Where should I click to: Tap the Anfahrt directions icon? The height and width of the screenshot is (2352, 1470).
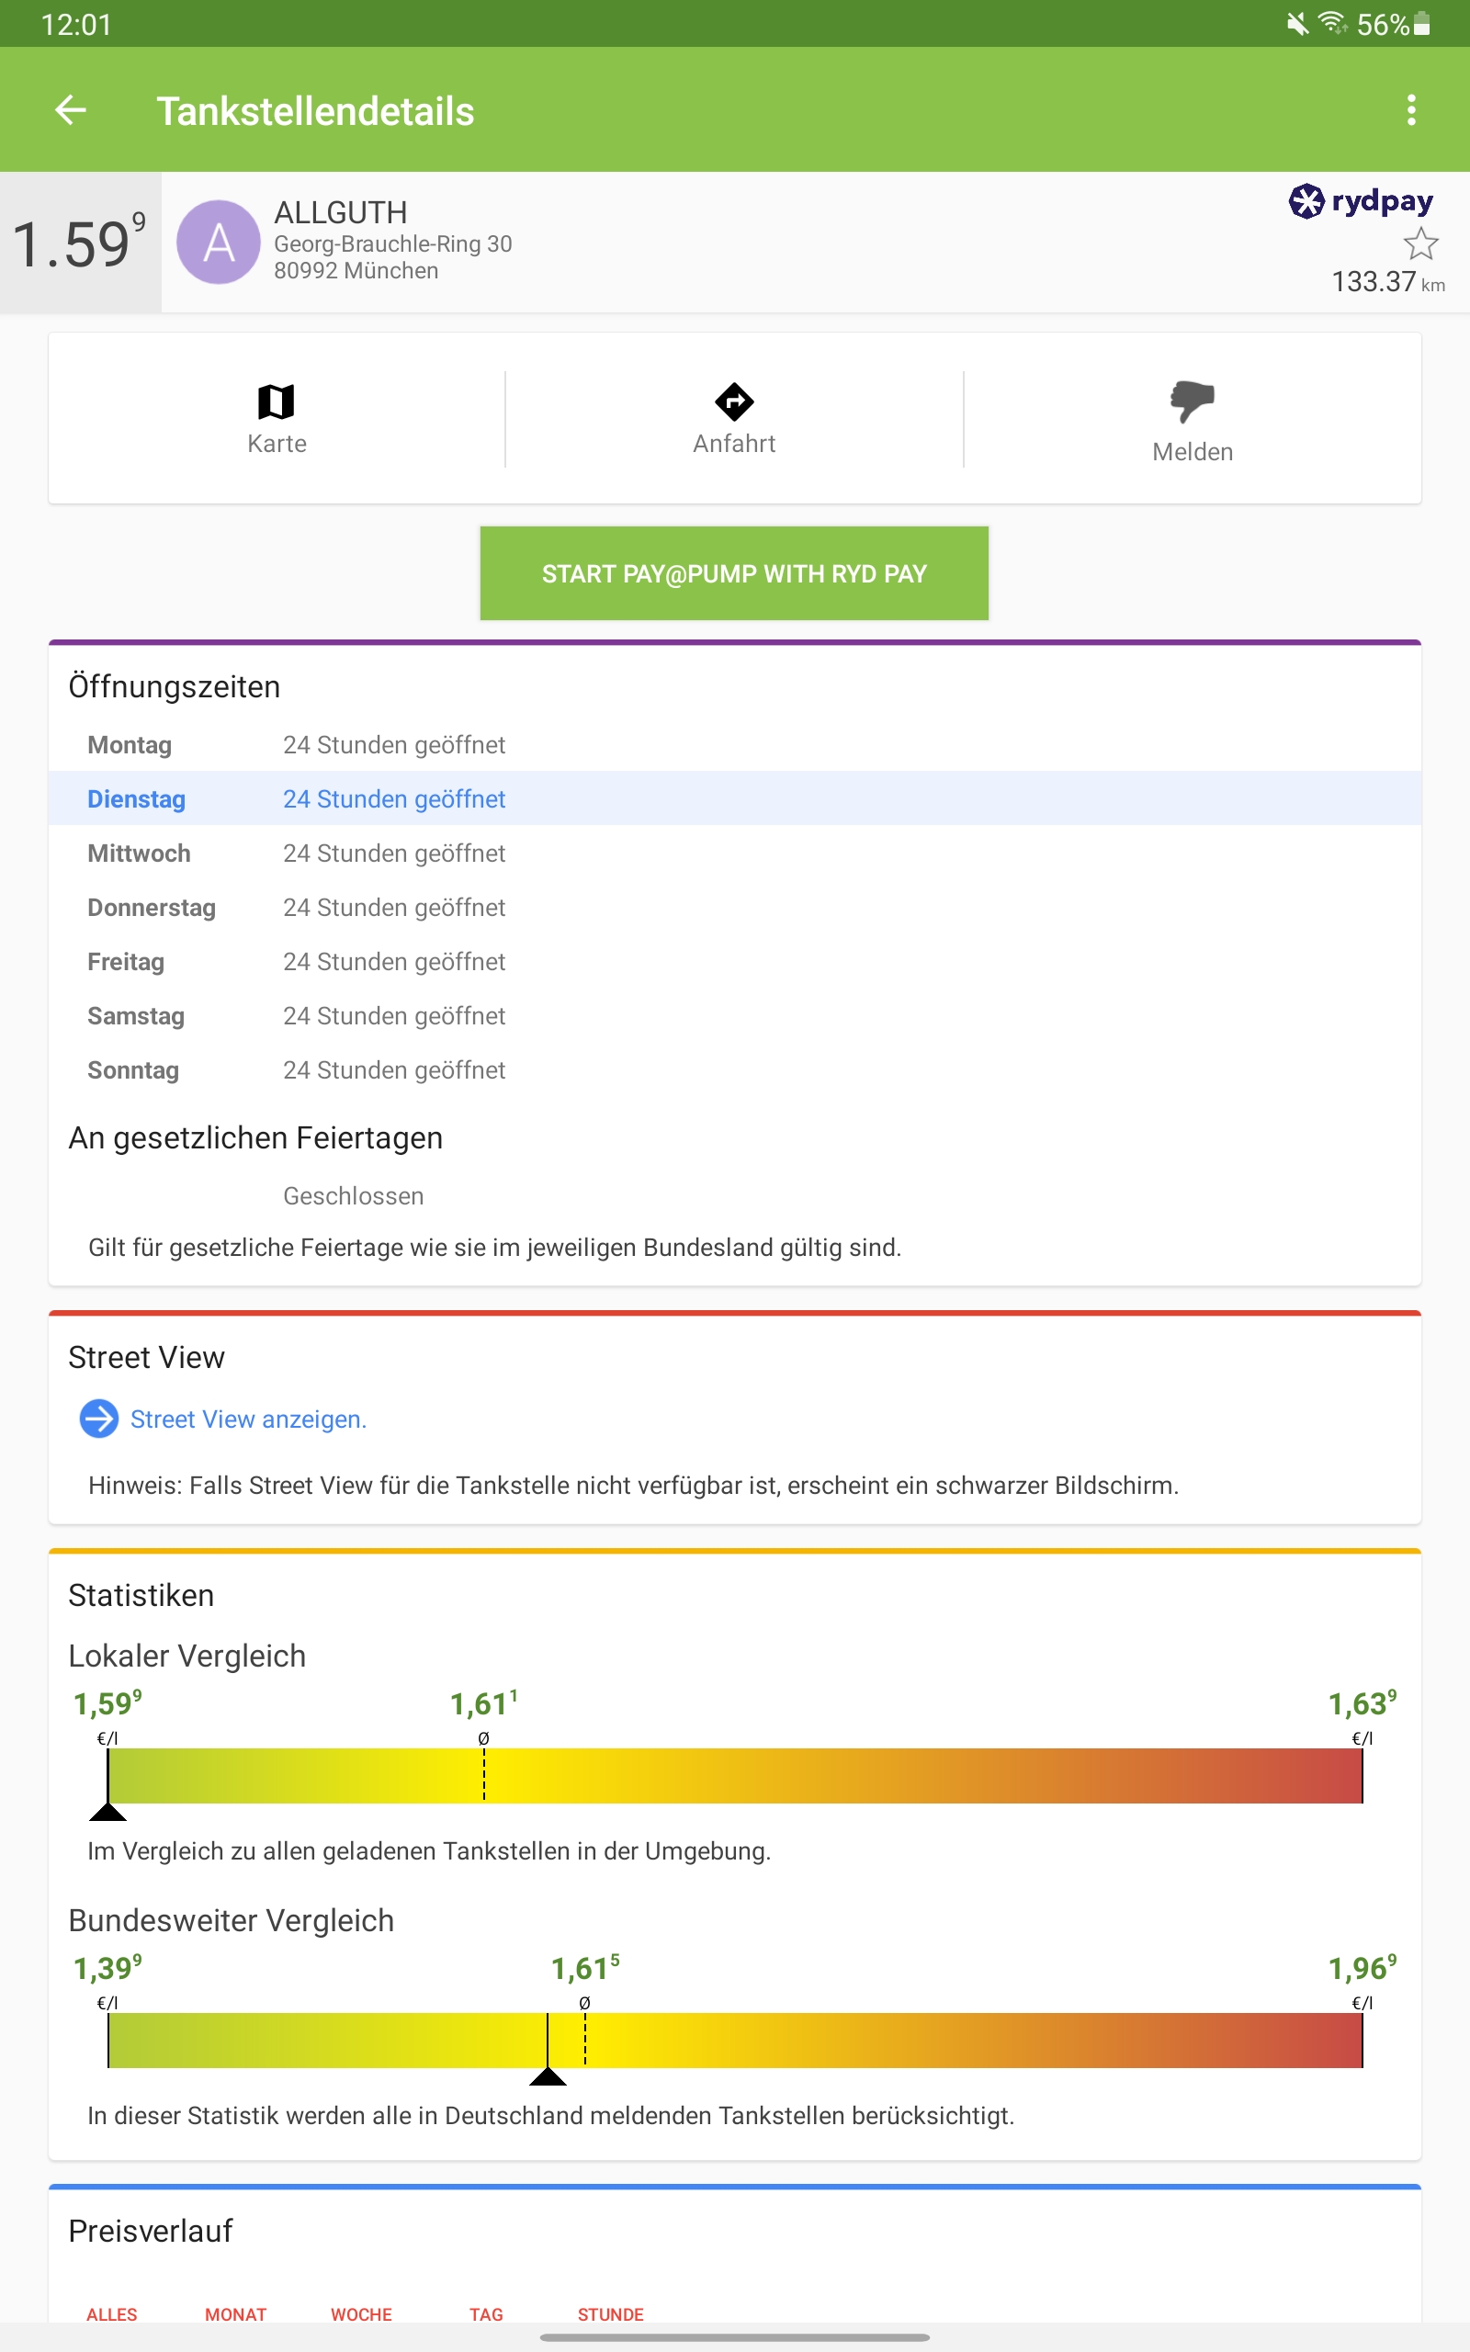click(x=734, y=401)
